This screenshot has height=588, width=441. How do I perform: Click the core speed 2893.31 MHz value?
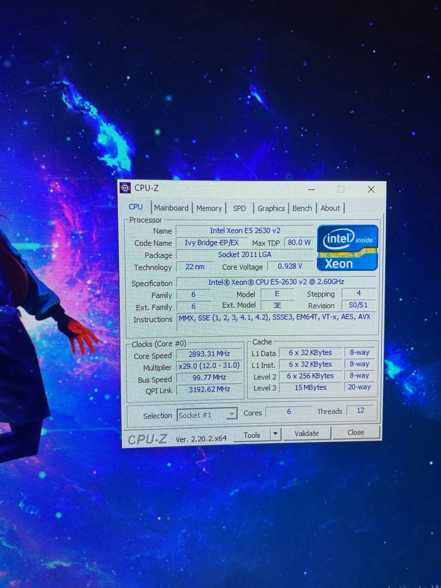click(x=209, y=354)
